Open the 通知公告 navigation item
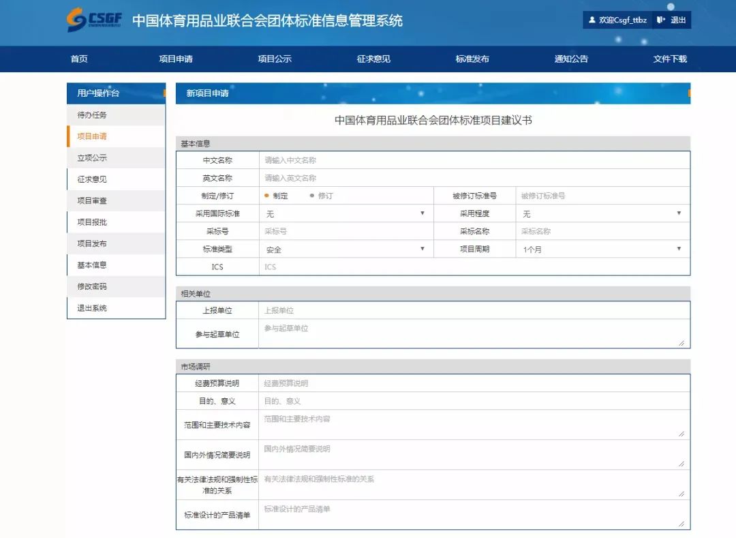Screen dimensions: 736x538 click(571, 59)
